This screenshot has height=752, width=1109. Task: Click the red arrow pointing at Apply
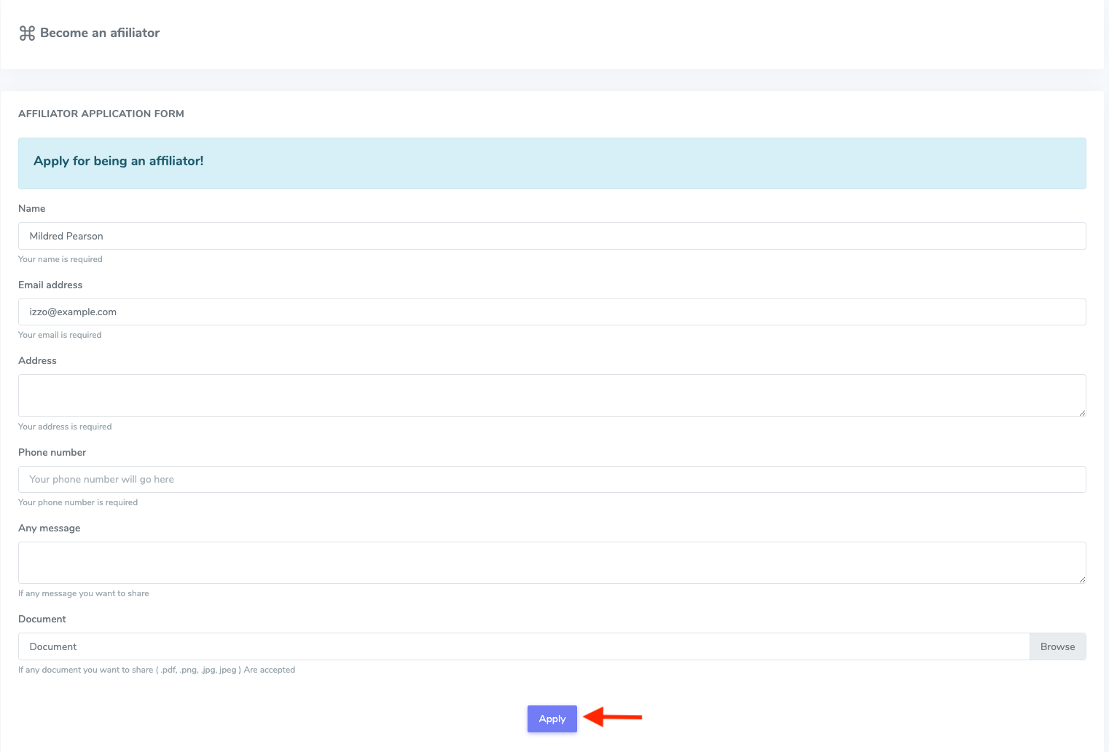613,717
